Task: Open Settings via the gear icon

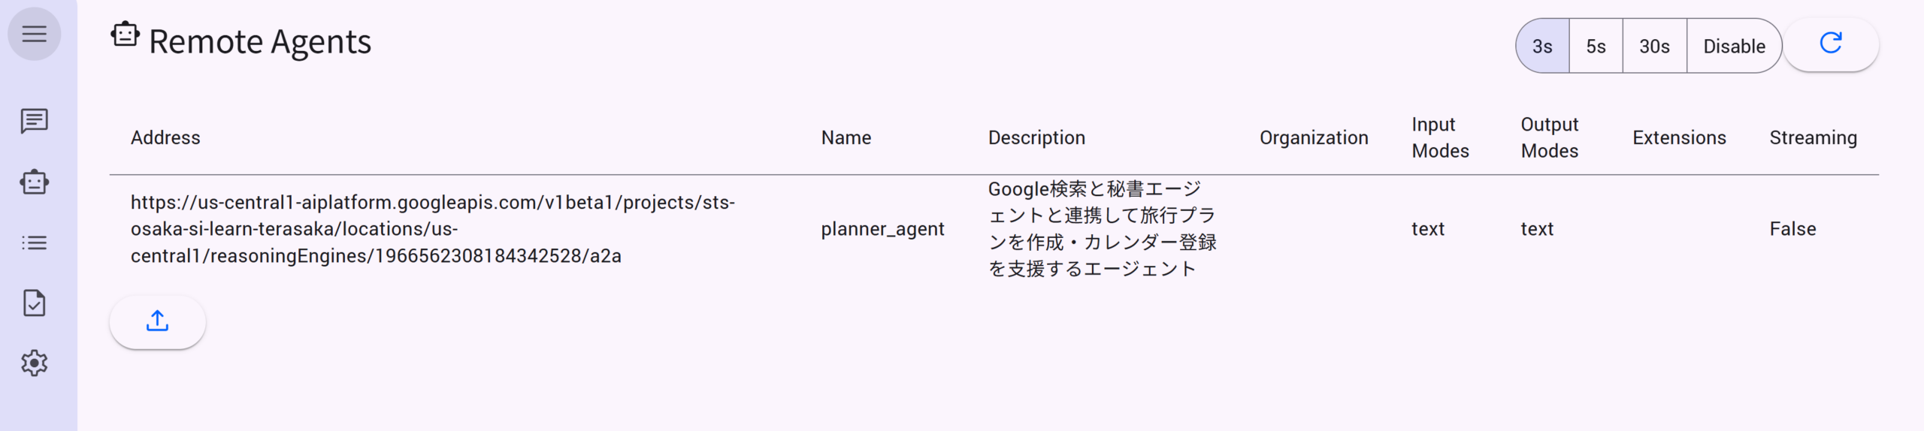Action: click(x=34, y=363)
